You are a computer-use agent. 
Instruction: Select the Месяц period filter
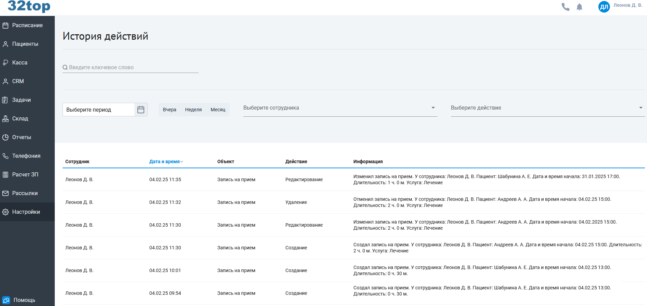tap(218, 110)
